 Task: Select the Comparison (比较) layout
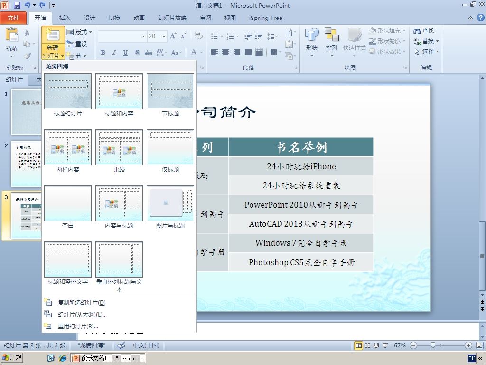[x=119, y=151]
